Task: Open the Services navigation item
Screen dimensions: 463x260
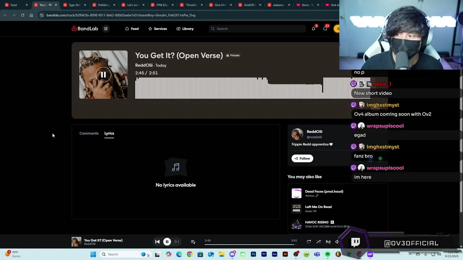Action: 157,29
